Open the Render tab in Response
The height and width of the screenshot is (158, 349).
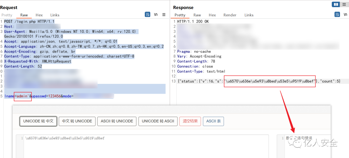[230, 15]
